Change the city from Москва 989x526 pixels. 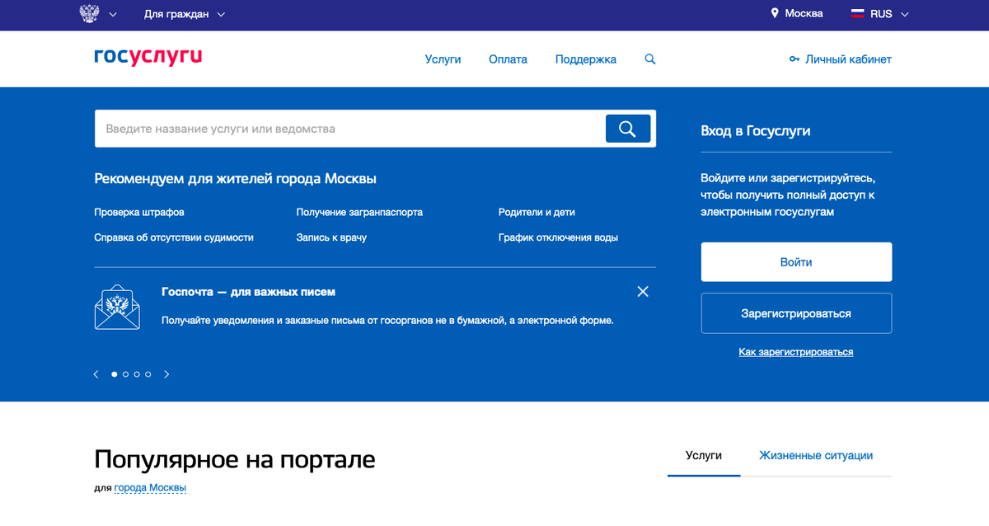tap(804, 14)
